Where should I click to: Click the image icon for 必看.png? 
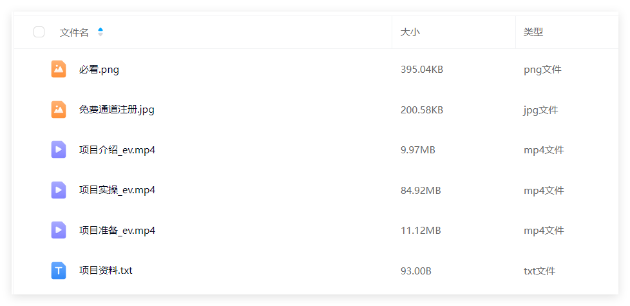point(59,69)
